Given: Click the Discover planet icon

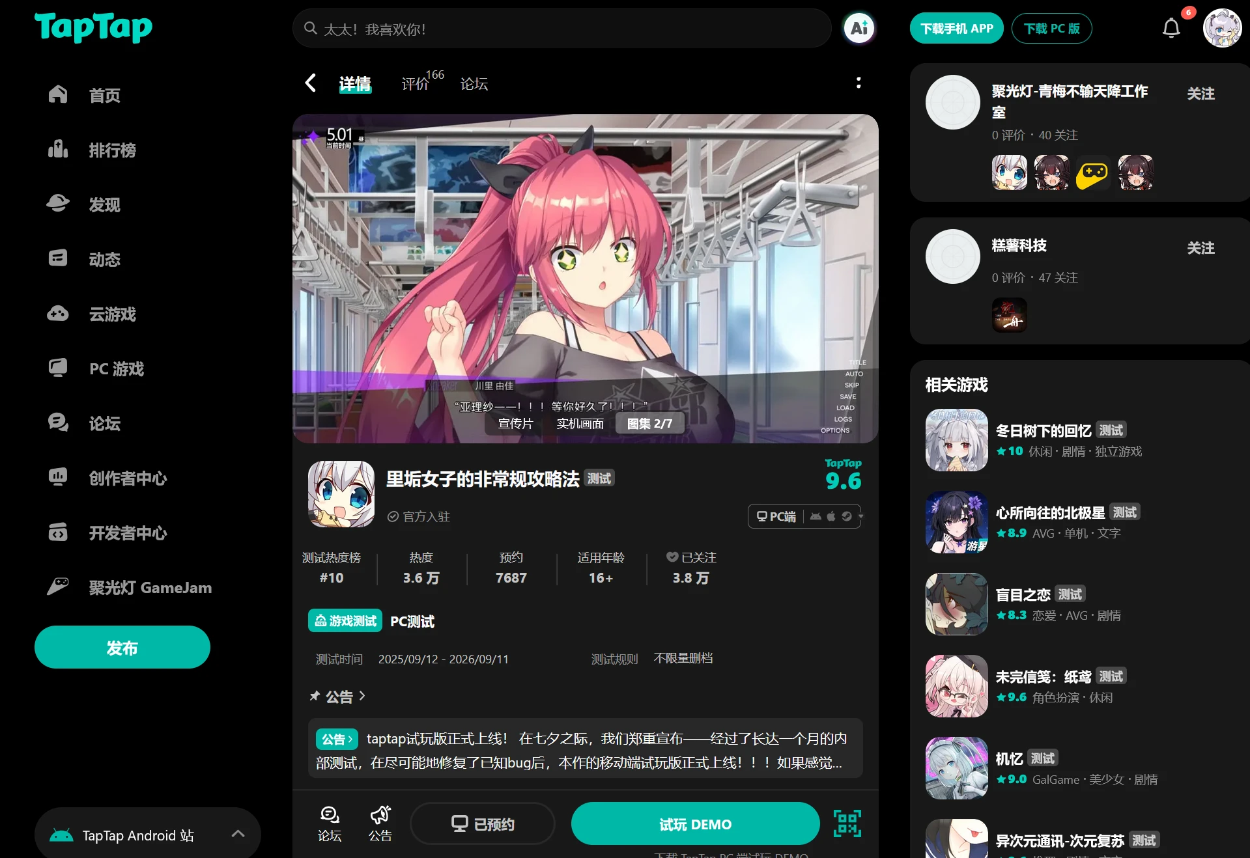Looking at the screenshot, I should pos(58,204).
